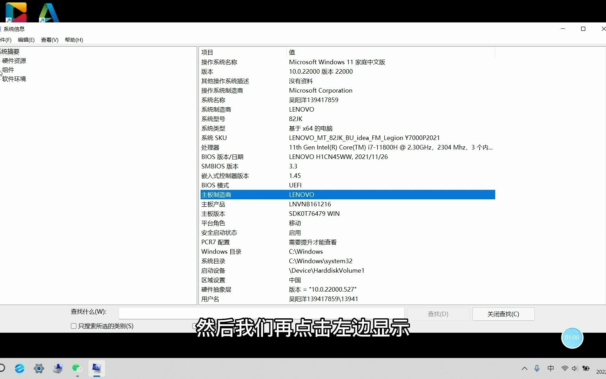The image size is (606, 379).
Task: Select the Autodesk desktop shortcut icon
Action: point(49,13)
